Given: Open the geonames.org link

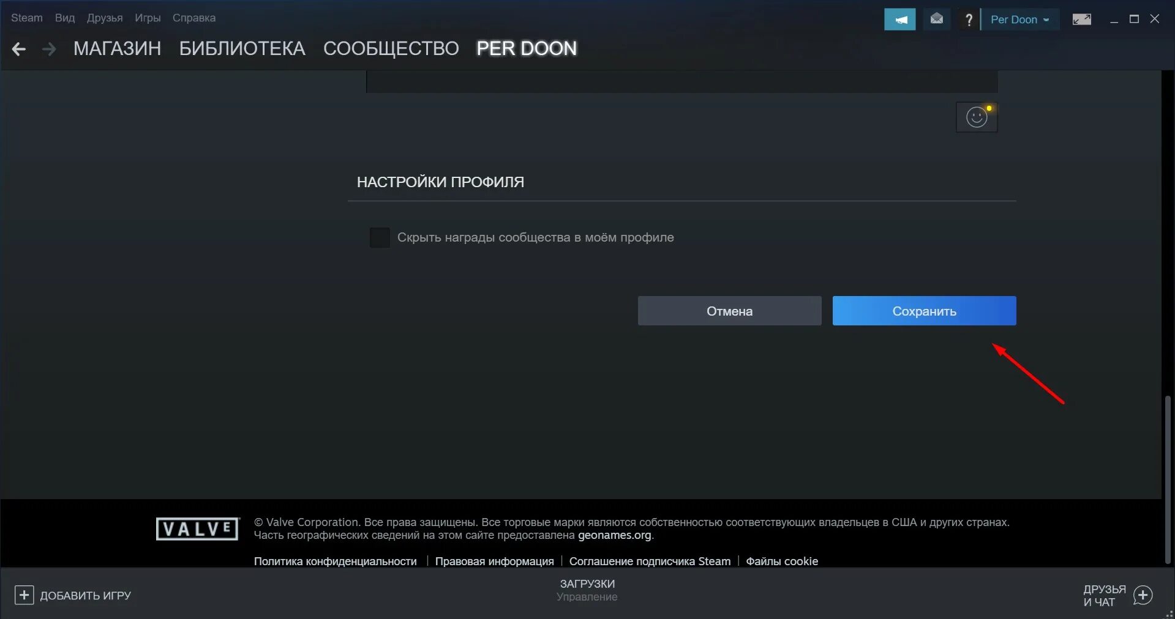Looking at the screenshot, I should click(x=615, y=535).
